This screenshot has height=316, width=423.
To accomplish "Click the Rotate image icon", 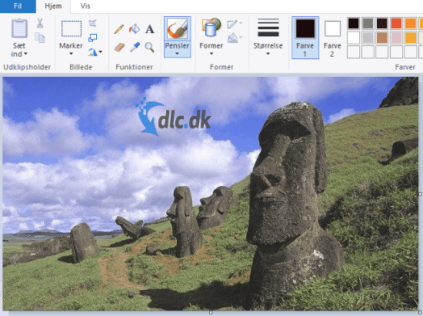I will point(92,52).
